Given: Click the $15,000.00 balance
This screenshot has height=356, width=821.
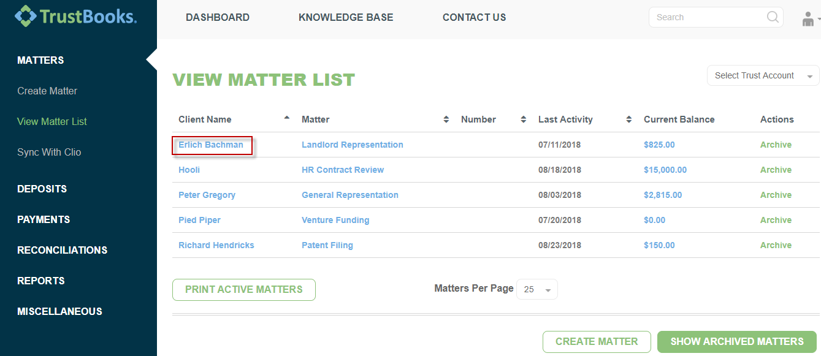Looking at the screenshot, I should [x=665, y=170].
